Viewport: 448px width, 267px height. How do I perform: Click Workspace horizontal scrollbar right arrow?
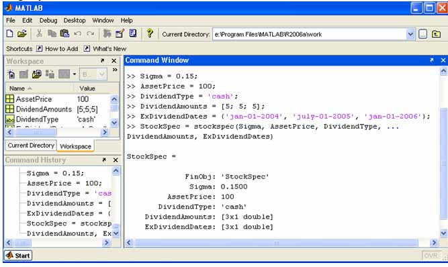coord(105,132)
